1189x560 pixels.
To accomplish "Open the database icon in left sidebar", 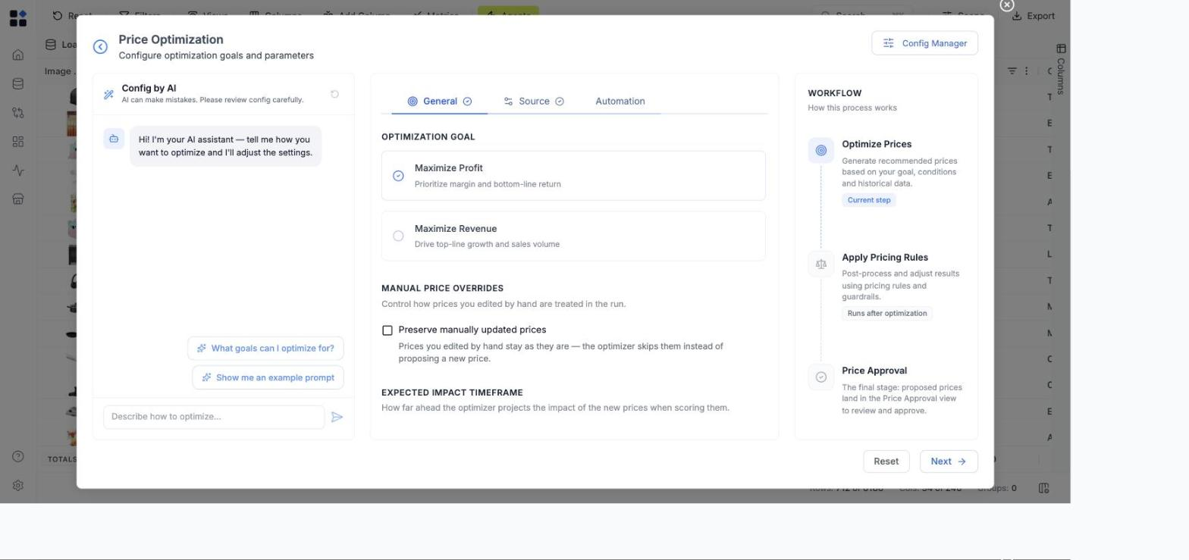I will tap(18, 83).
